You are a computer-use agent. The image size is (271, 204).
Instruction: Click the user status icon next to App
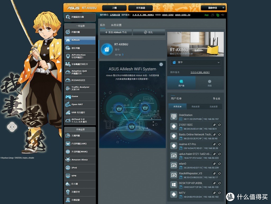213,15
